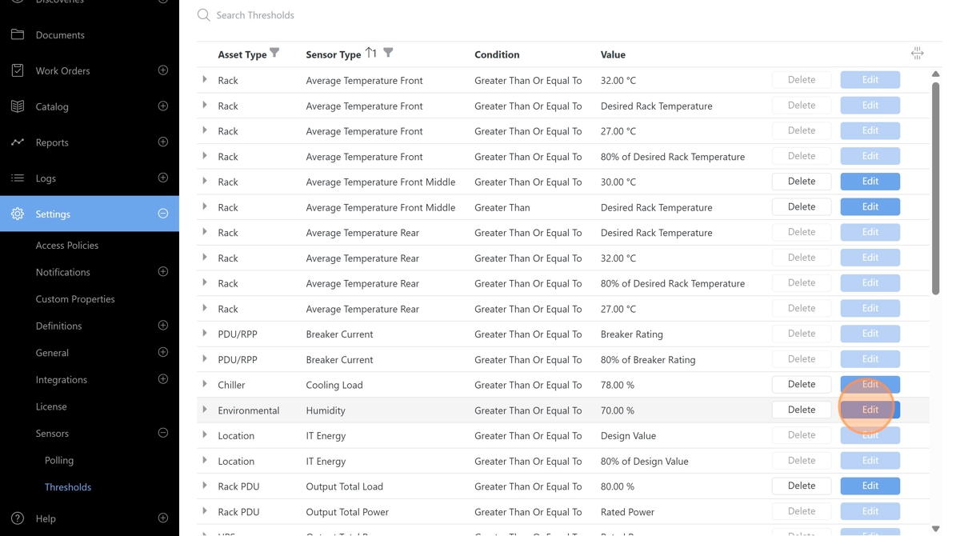Open Custom Properties settings

click(75, 299)
